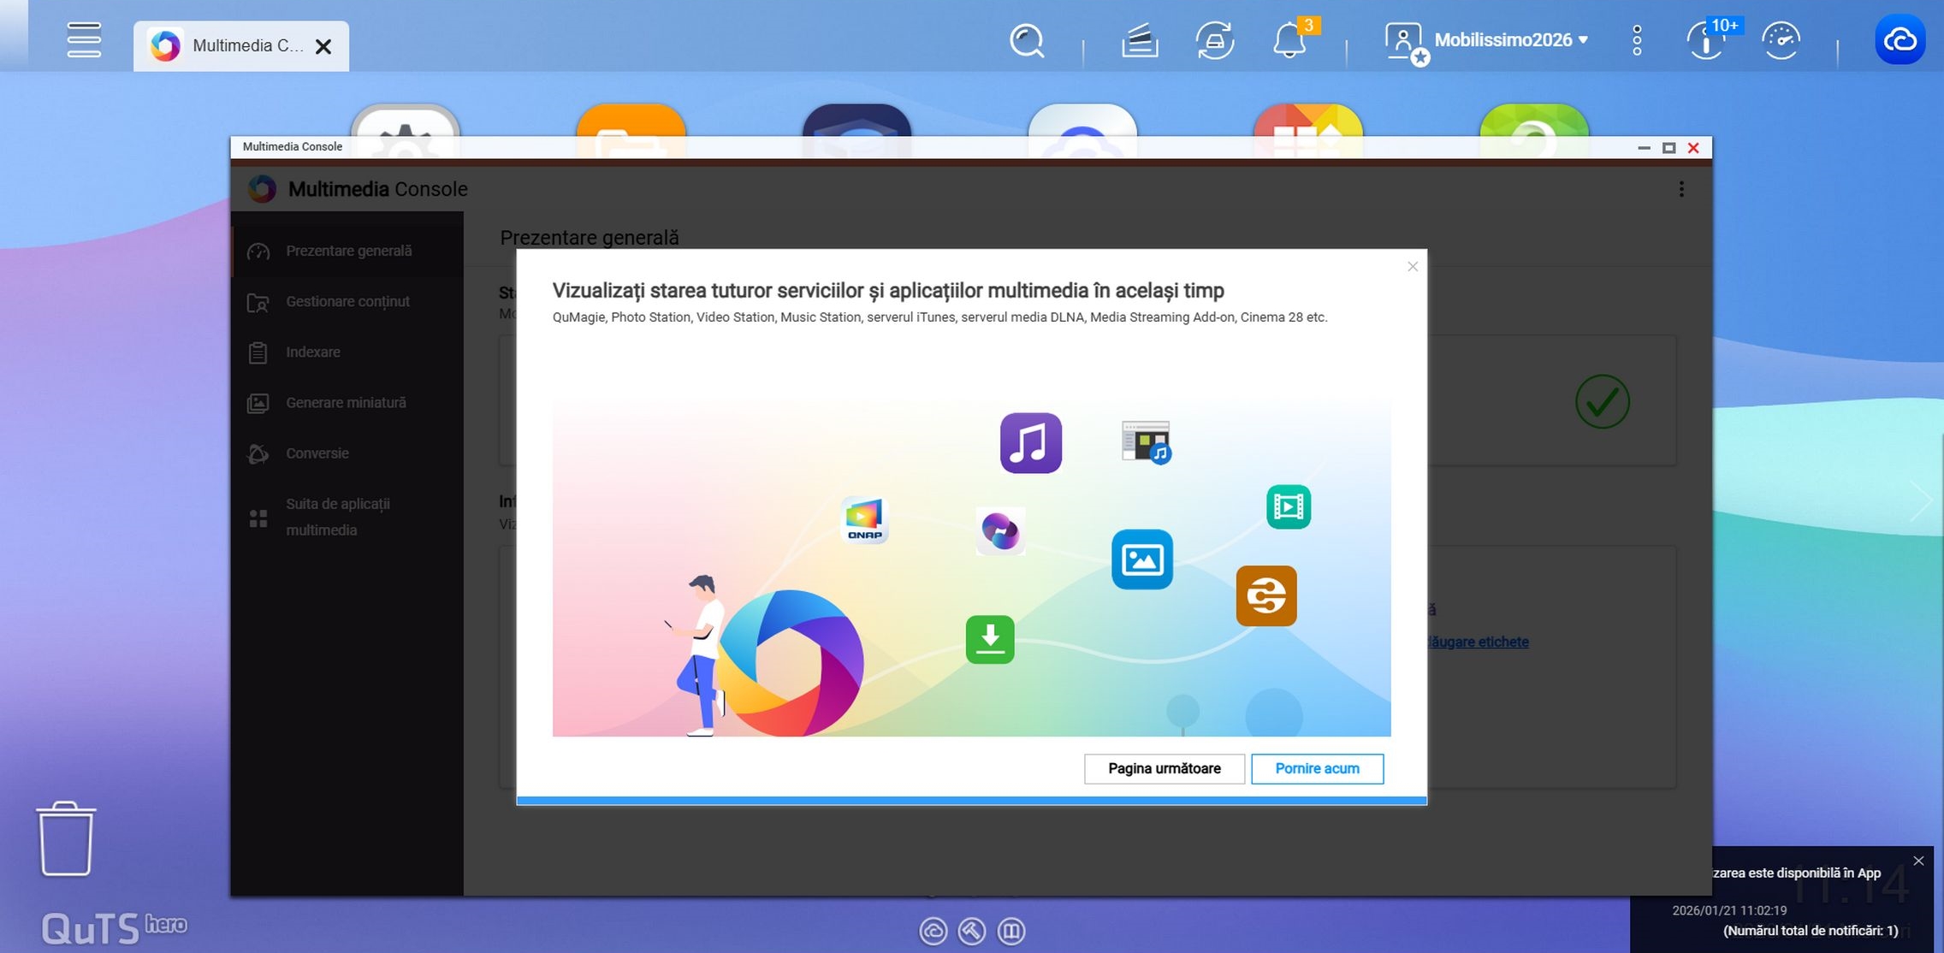
Task: Open the background tasks clapperboard icon
Action: tap(1139, 40)
